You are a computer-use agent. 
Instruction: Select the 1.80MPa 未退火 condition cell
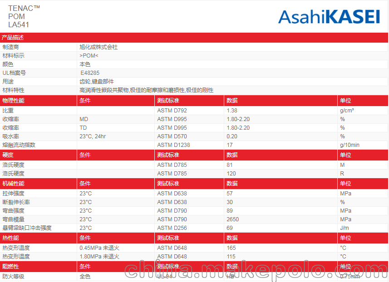pos(99,257)
